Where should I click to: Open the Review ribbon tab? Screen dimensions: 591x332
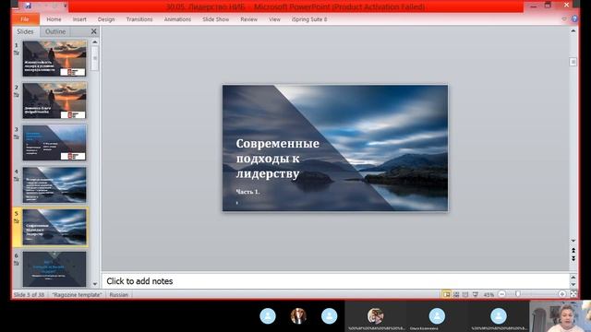tap(248, 19)
